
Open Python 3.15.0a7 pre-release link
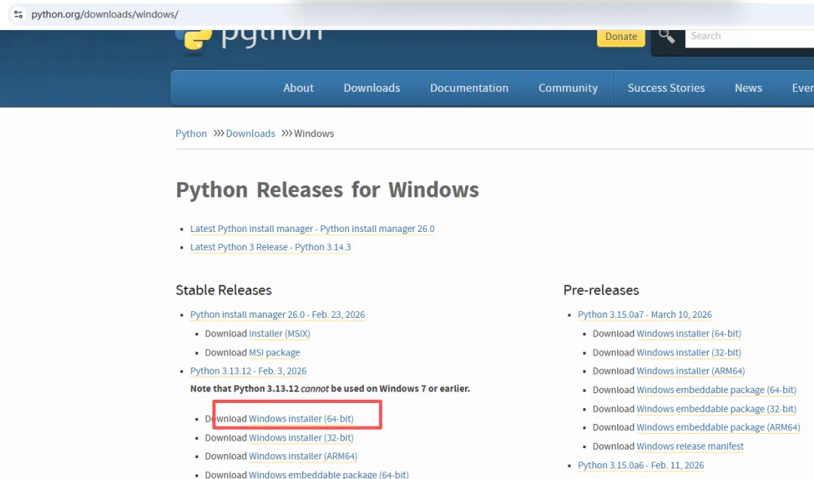coord(644,315)
